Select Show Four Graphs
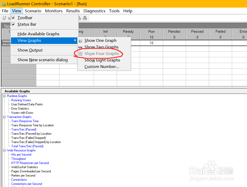The image size is (247, 187). click(x=104, y=54)
